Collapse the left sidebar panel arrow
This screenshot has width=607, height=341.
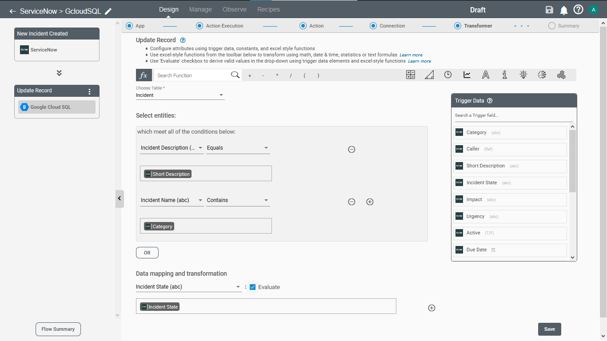click(119, 199)
